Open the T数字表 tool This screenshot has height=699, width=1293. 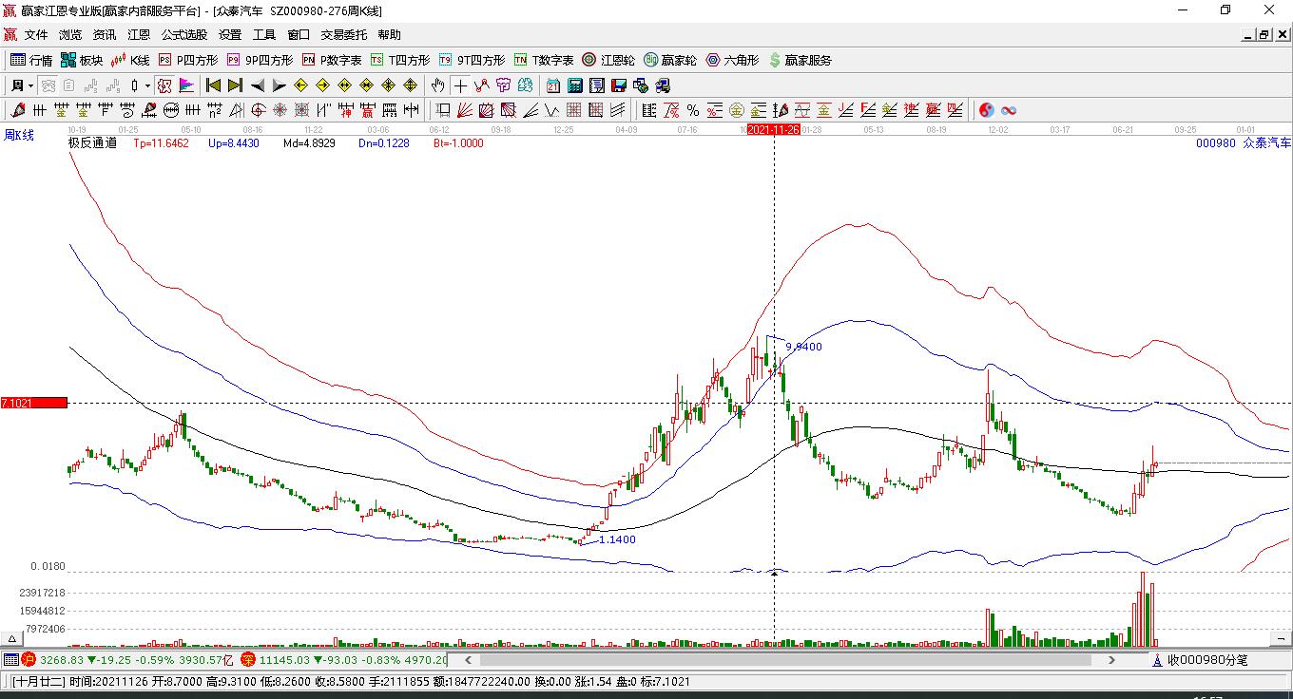coord(544,60)
